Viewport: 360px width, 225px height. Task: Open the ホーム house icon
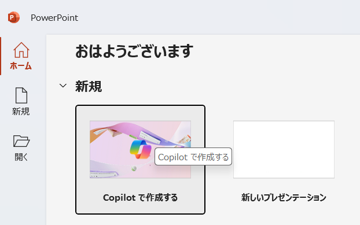[x=21, y=50]
